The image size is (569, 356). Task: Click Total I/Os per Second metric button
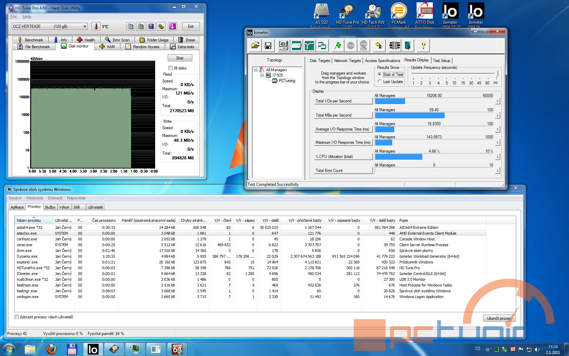coord(343,101)
